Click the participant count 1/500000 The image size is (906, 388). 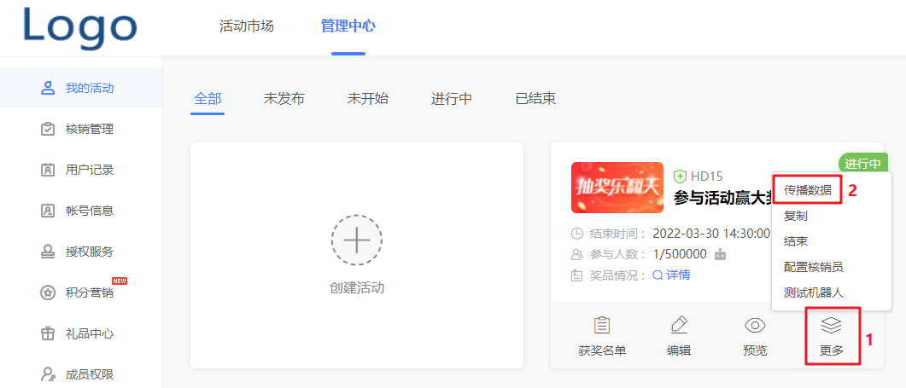click(680, 254)
